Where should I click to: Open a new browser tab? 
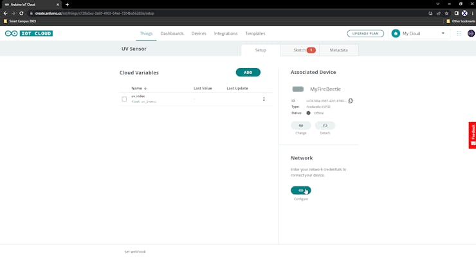click(x=67, y=4)
